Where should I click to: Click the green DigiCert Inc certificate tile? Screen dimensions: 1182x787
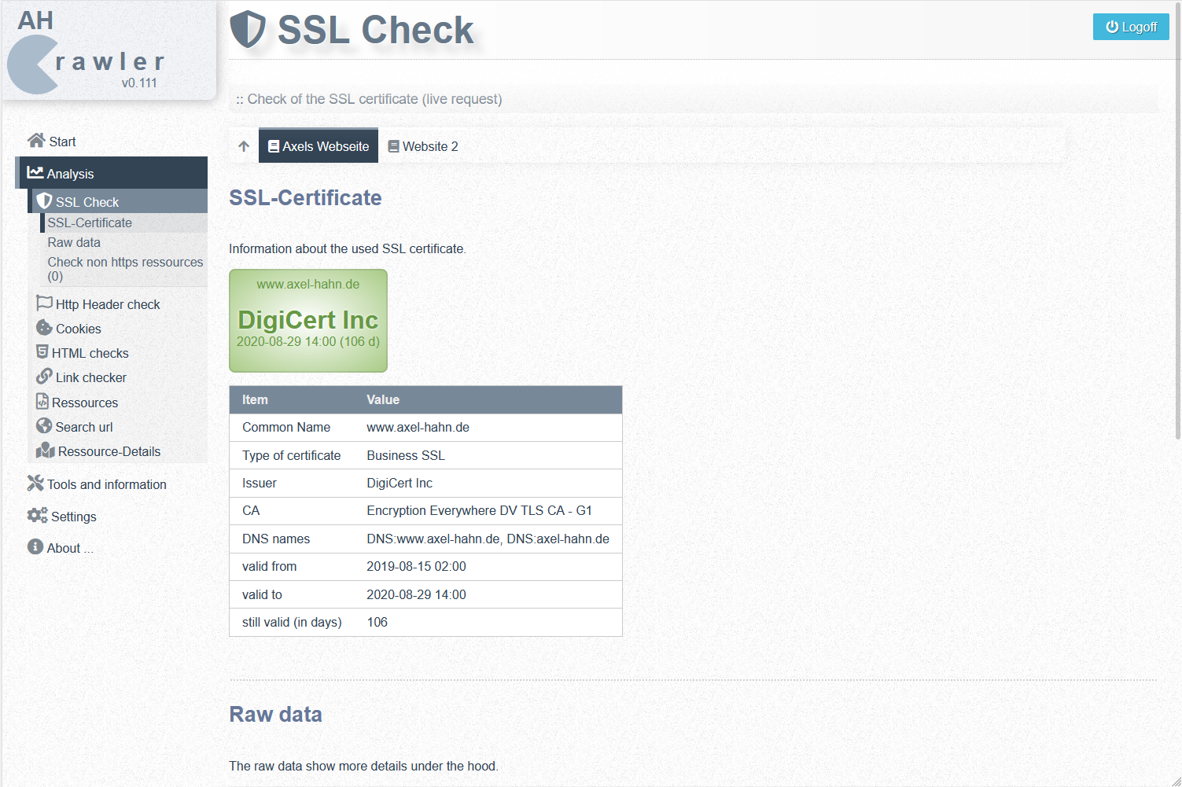pyautogui.click(x=308, y=321)
